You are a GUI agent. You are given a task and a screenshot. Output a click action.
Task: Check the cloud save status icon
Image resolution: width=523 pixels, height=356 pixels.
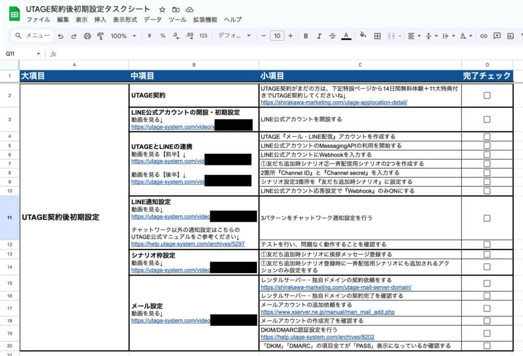click(189, 10)
